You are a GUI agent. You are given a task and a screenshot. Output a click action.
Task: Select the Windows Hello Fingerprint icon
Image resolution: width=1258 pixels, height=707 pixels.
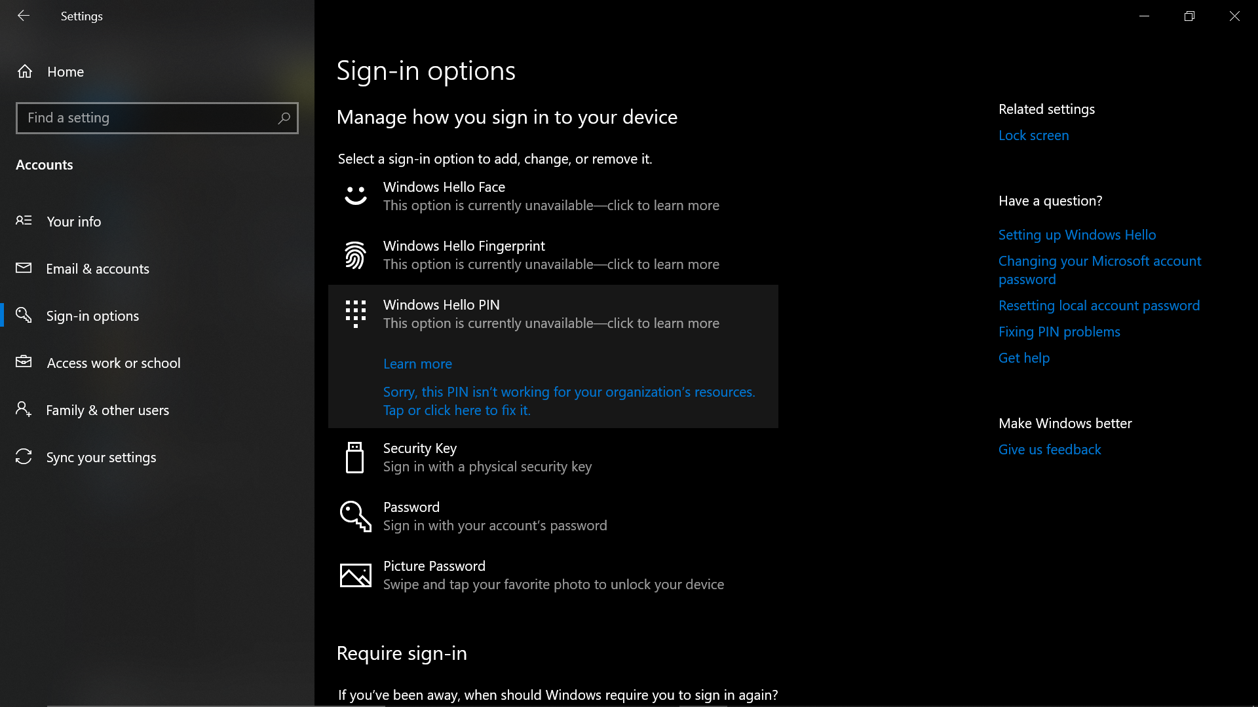coord(355,255)
